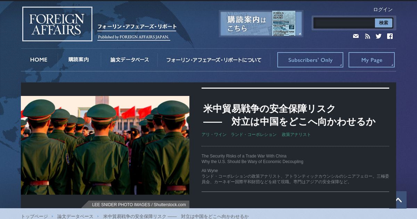Click the article title in the breadcrumb

[x=176, y=216]
